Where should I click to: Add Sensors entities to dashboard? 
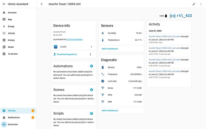(110, 49)
